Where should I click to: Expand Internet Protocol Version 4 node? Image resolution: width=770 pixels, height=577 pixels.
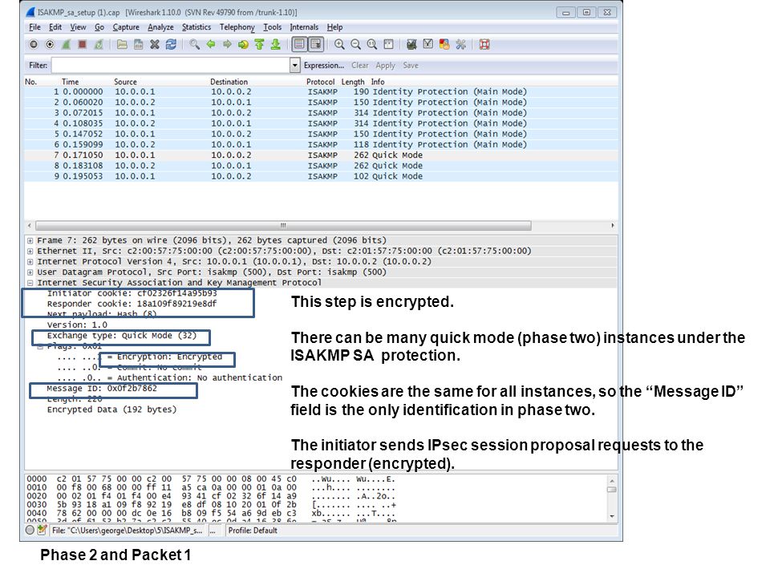[30, 261]
